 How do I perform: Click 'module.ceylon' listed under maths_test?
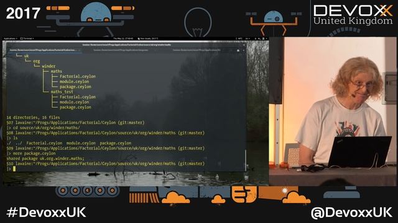coord(75,102)
